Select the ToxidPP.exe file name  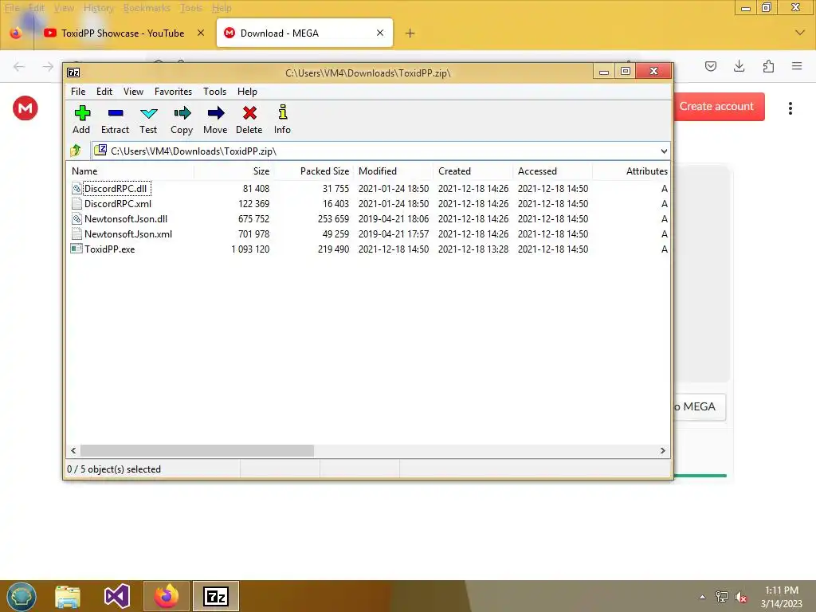coord(109,249)
